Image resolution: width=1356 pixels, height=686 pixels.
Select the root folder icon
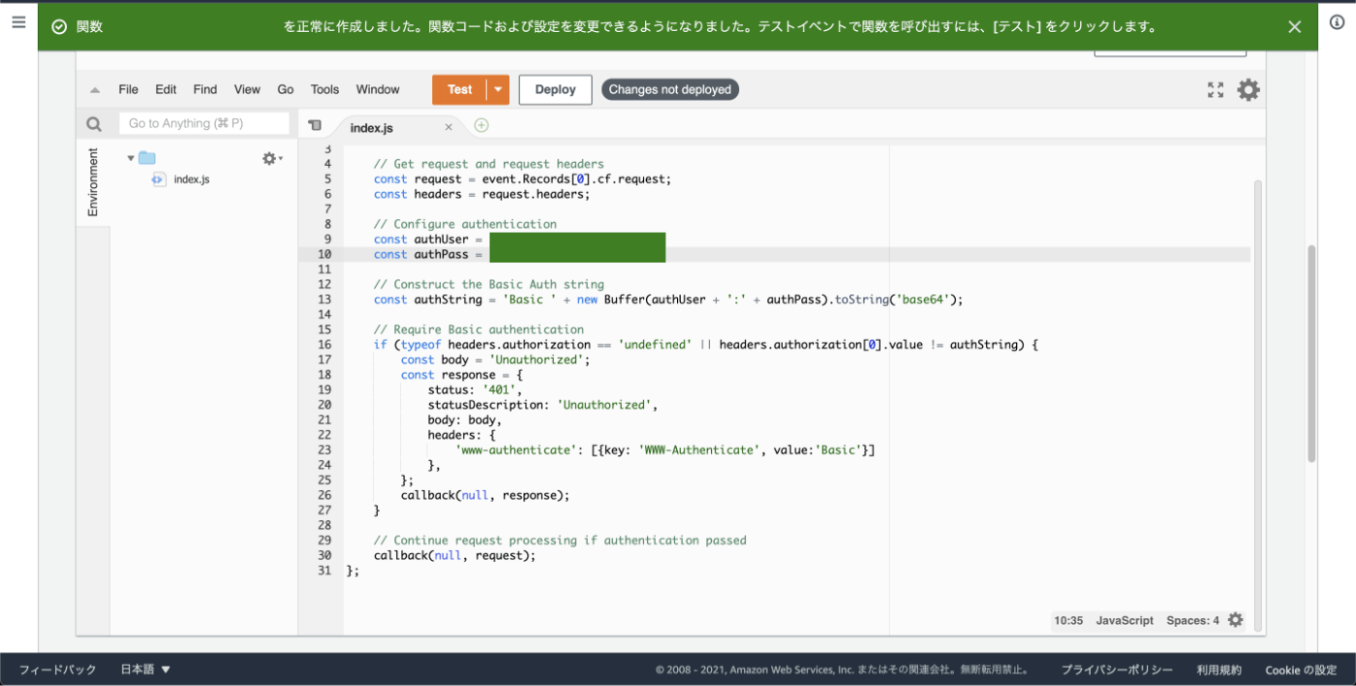tap(146, 158)
